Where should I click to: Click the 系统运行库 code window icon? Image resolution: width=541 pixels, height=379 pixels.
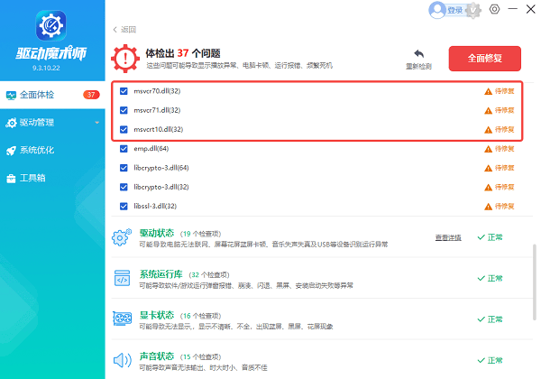point(122,278)
